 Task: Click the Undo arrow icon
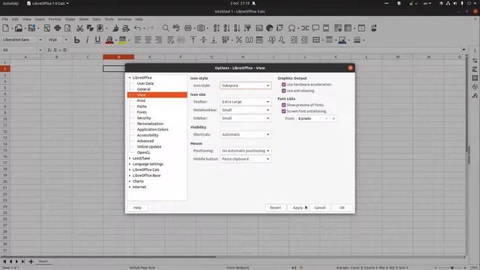pyautogui.click(x=137, y=28)
